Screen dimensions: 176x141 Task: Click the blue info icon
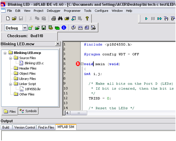(64, 28)
